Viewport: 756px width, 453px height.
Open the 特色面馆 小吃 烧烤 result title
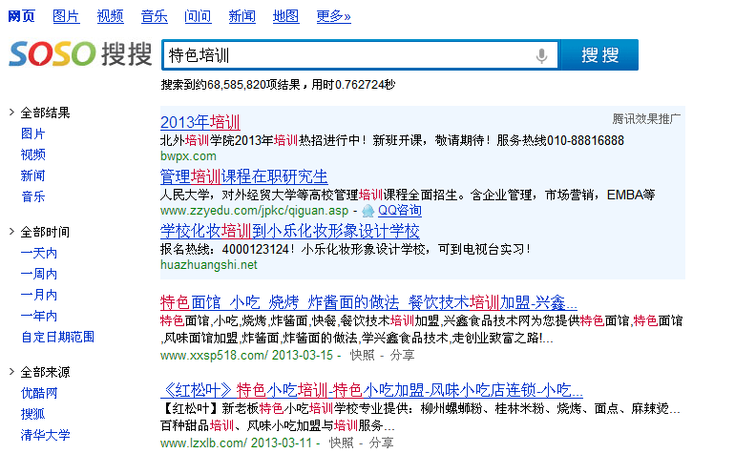(x=368, y=302)
